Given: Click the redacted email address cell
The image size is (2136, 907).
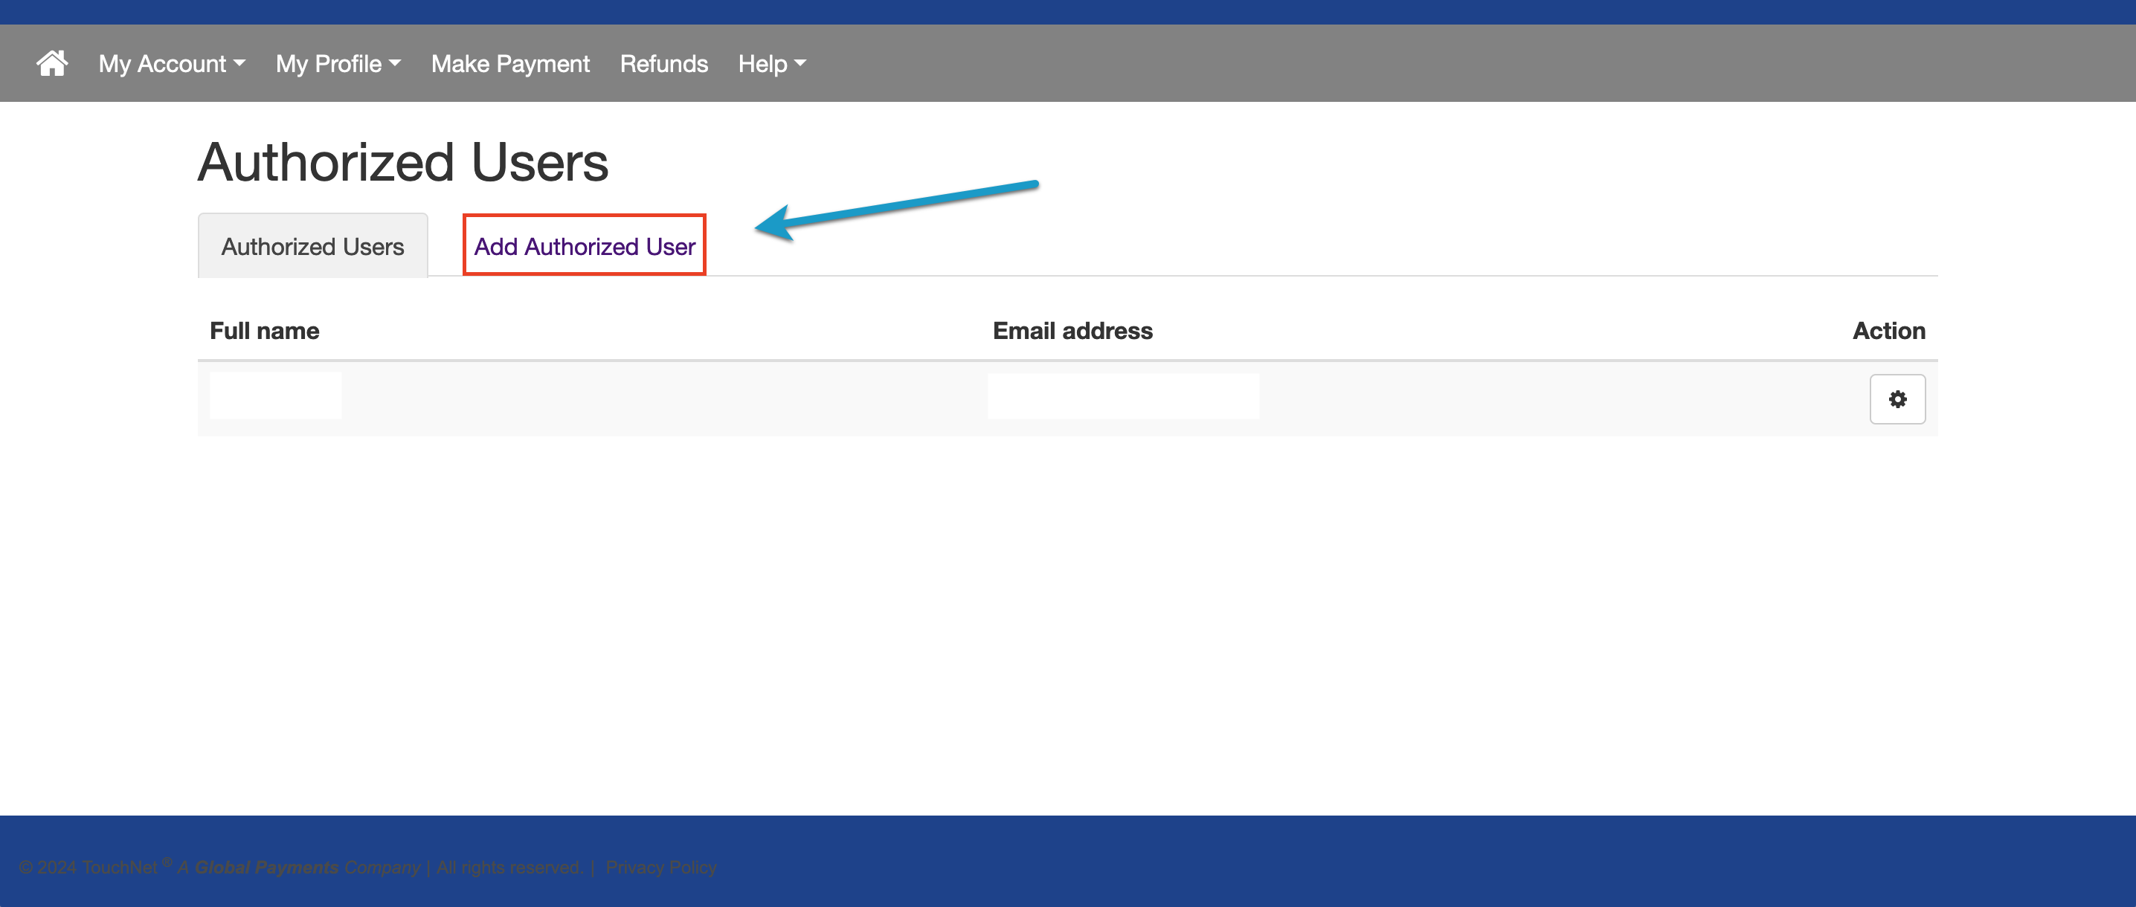Looking at the screenshot, I should point(1123,396).
